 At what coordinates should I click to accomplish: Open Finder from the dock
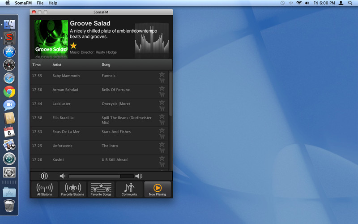[x=9, y=25]
